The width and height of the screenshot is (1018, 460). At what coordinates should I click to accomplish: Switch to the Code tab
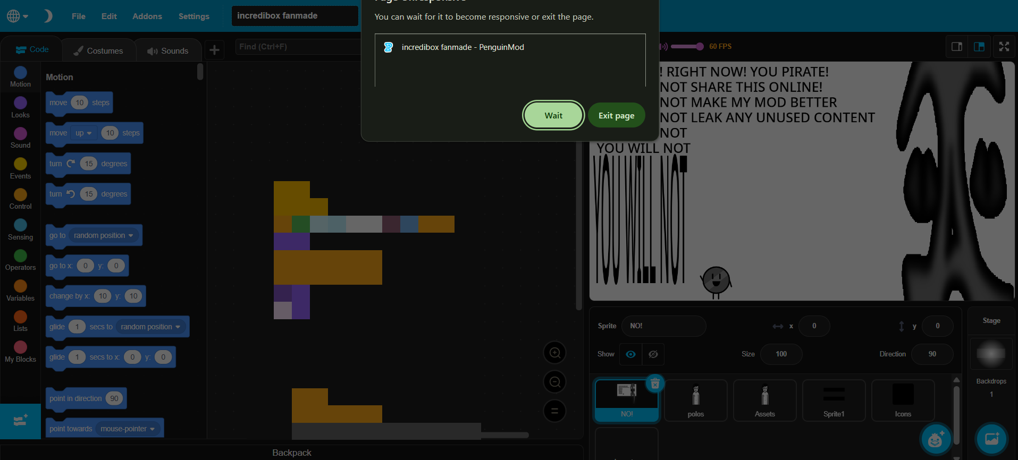[32, 49]
